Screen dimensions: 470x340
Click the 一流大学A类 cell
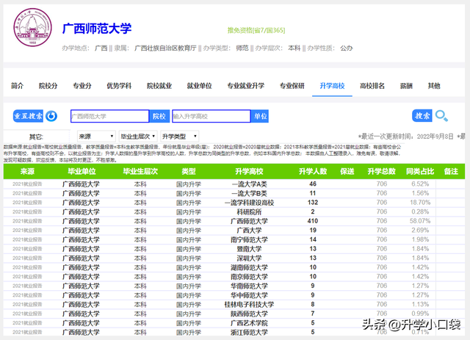[249, 184]
